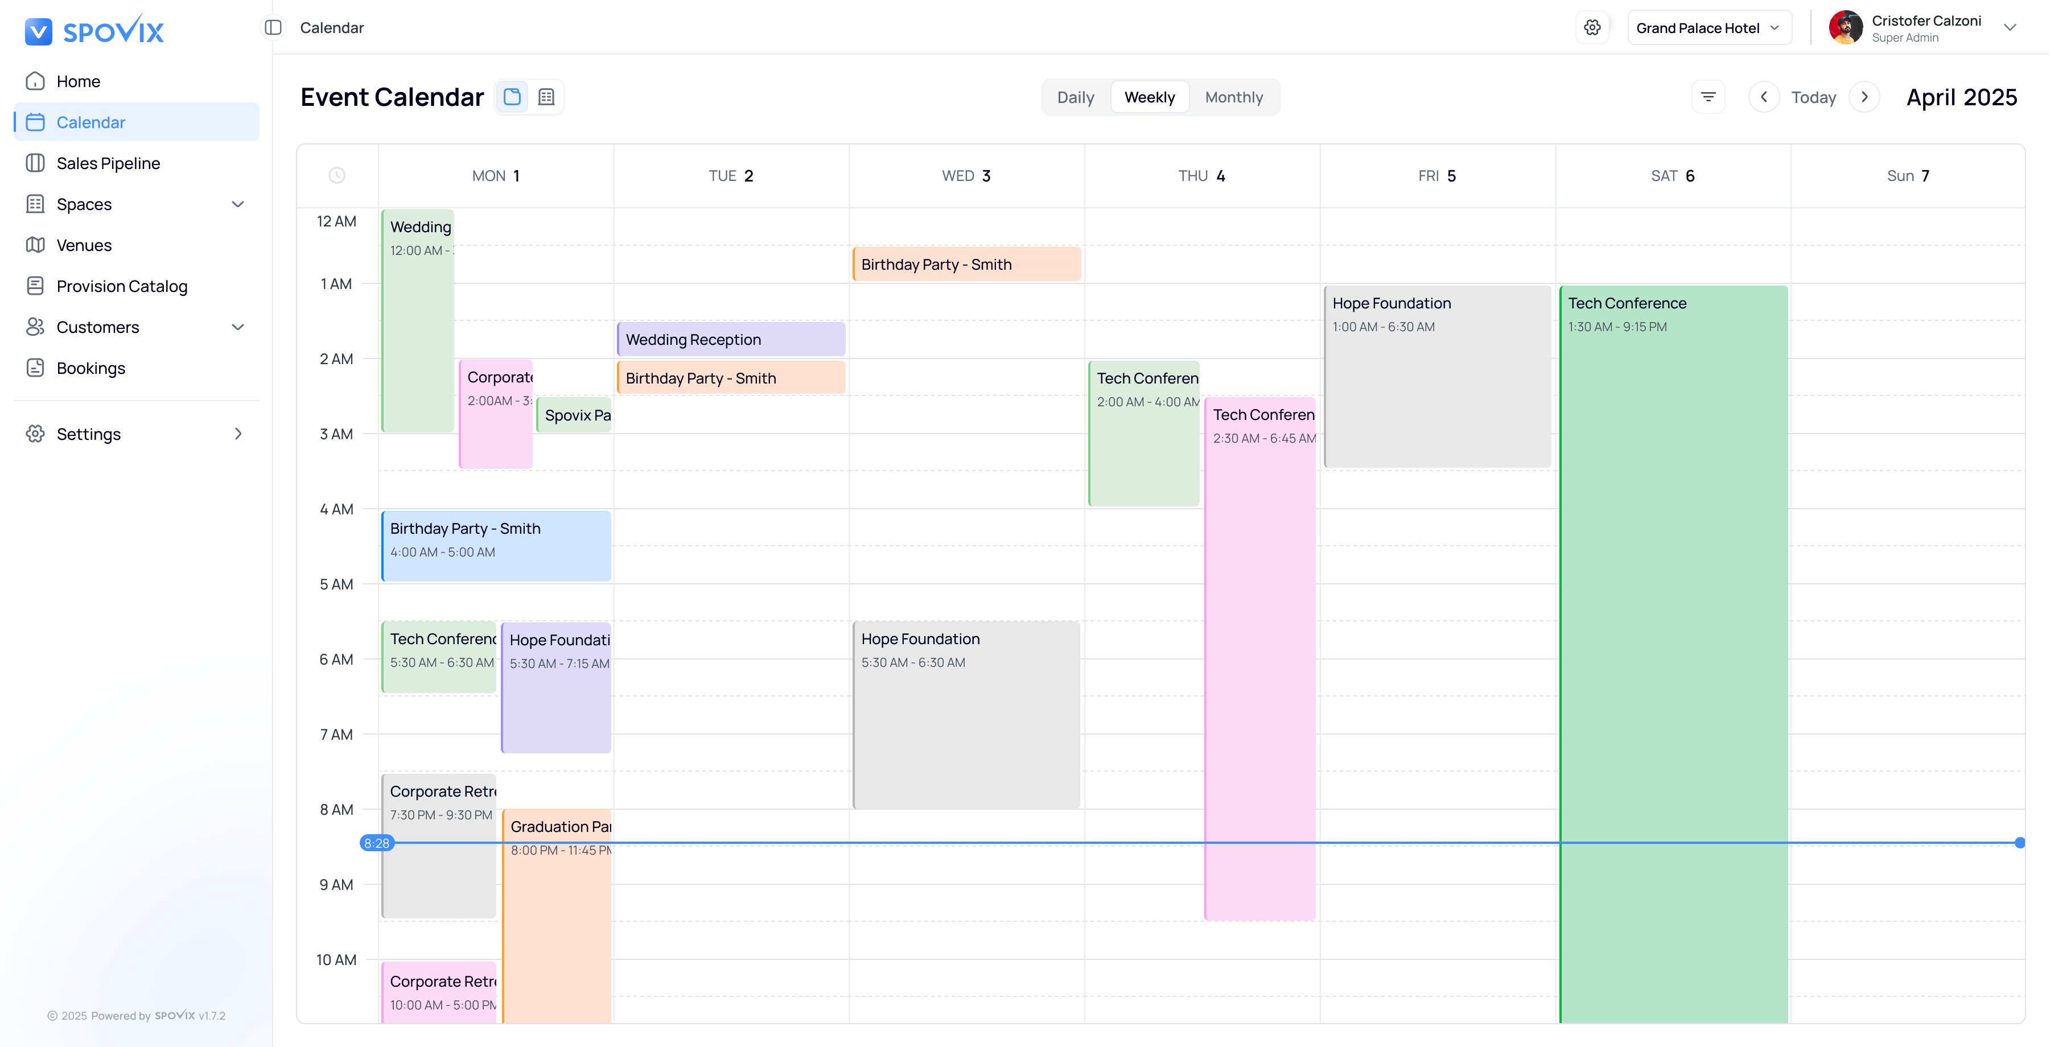Image resolution: width=2050 pixels, height=1047 pixels.
Task: Open the Provision Catalog sidebar item
Action: point(122,286)
